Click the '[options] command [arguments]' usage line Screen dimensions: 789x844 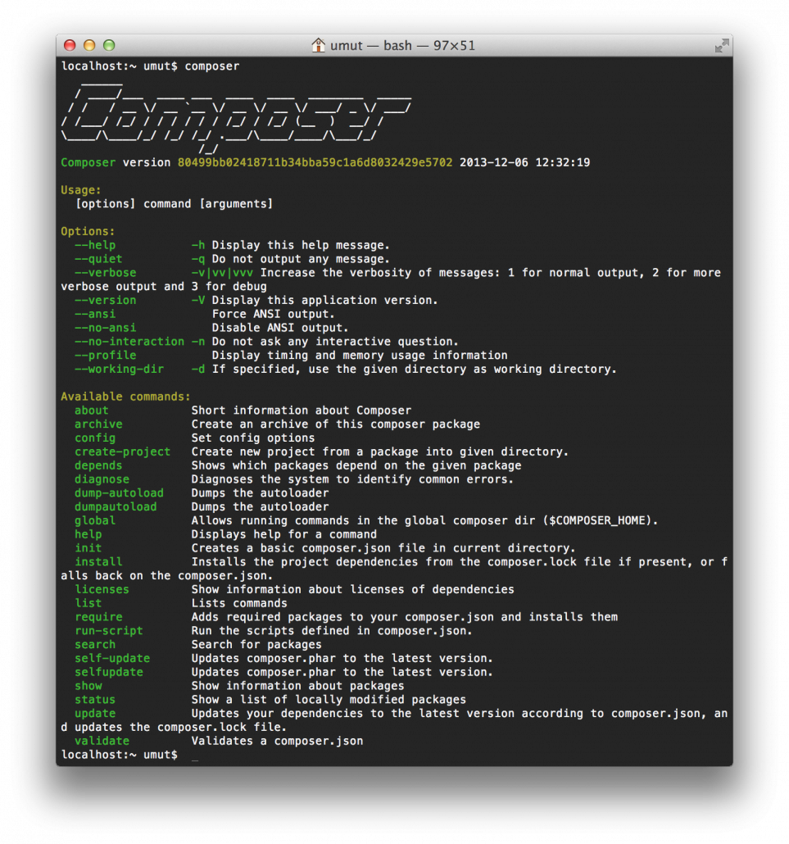174,204
